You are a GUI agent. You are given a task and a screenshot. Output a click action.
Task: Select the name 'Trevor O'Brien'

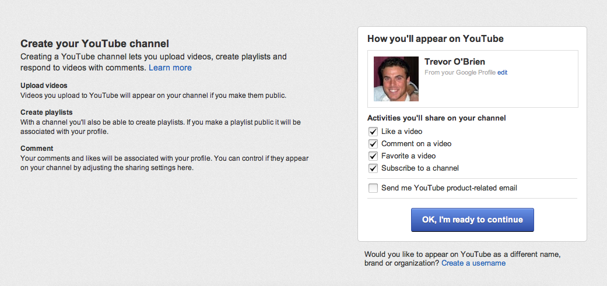click(455, 61)
